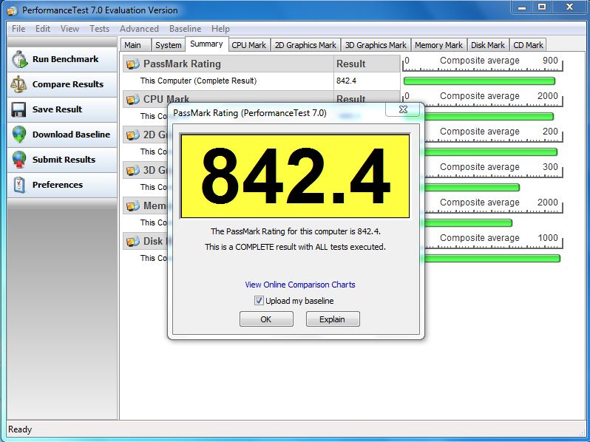Click the Explain button
The image size is (590, 442).
[x=332, y=319]
